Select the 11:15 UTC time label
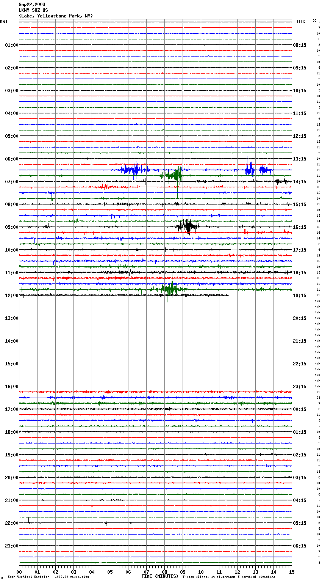Image resolution: width=322 pixels, height=582 pixels. click(x=300, y=113)
